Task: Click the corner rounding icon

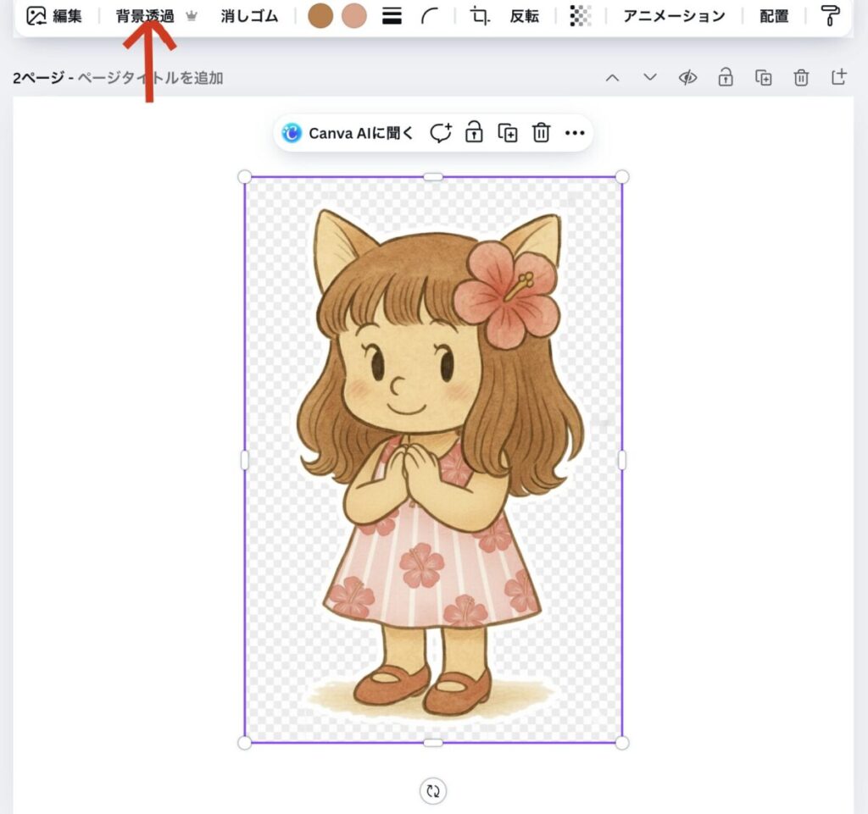Action: 431,16
